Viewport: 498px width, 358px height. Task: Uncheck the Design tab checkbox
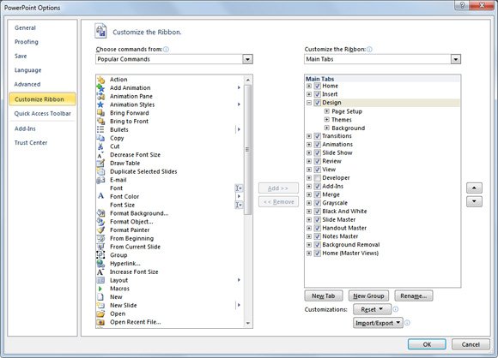click(x=318, y=103)
